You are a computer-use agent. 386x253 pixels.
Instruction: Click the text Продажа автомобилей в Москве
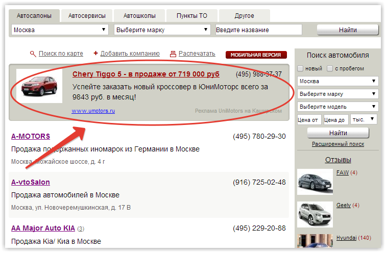point(65,195)
